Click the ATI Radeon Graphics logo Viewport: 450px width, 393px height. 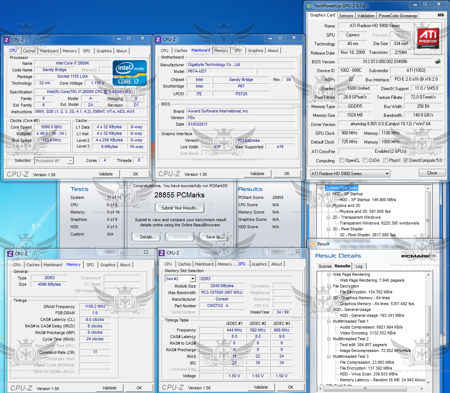point(428,38)
